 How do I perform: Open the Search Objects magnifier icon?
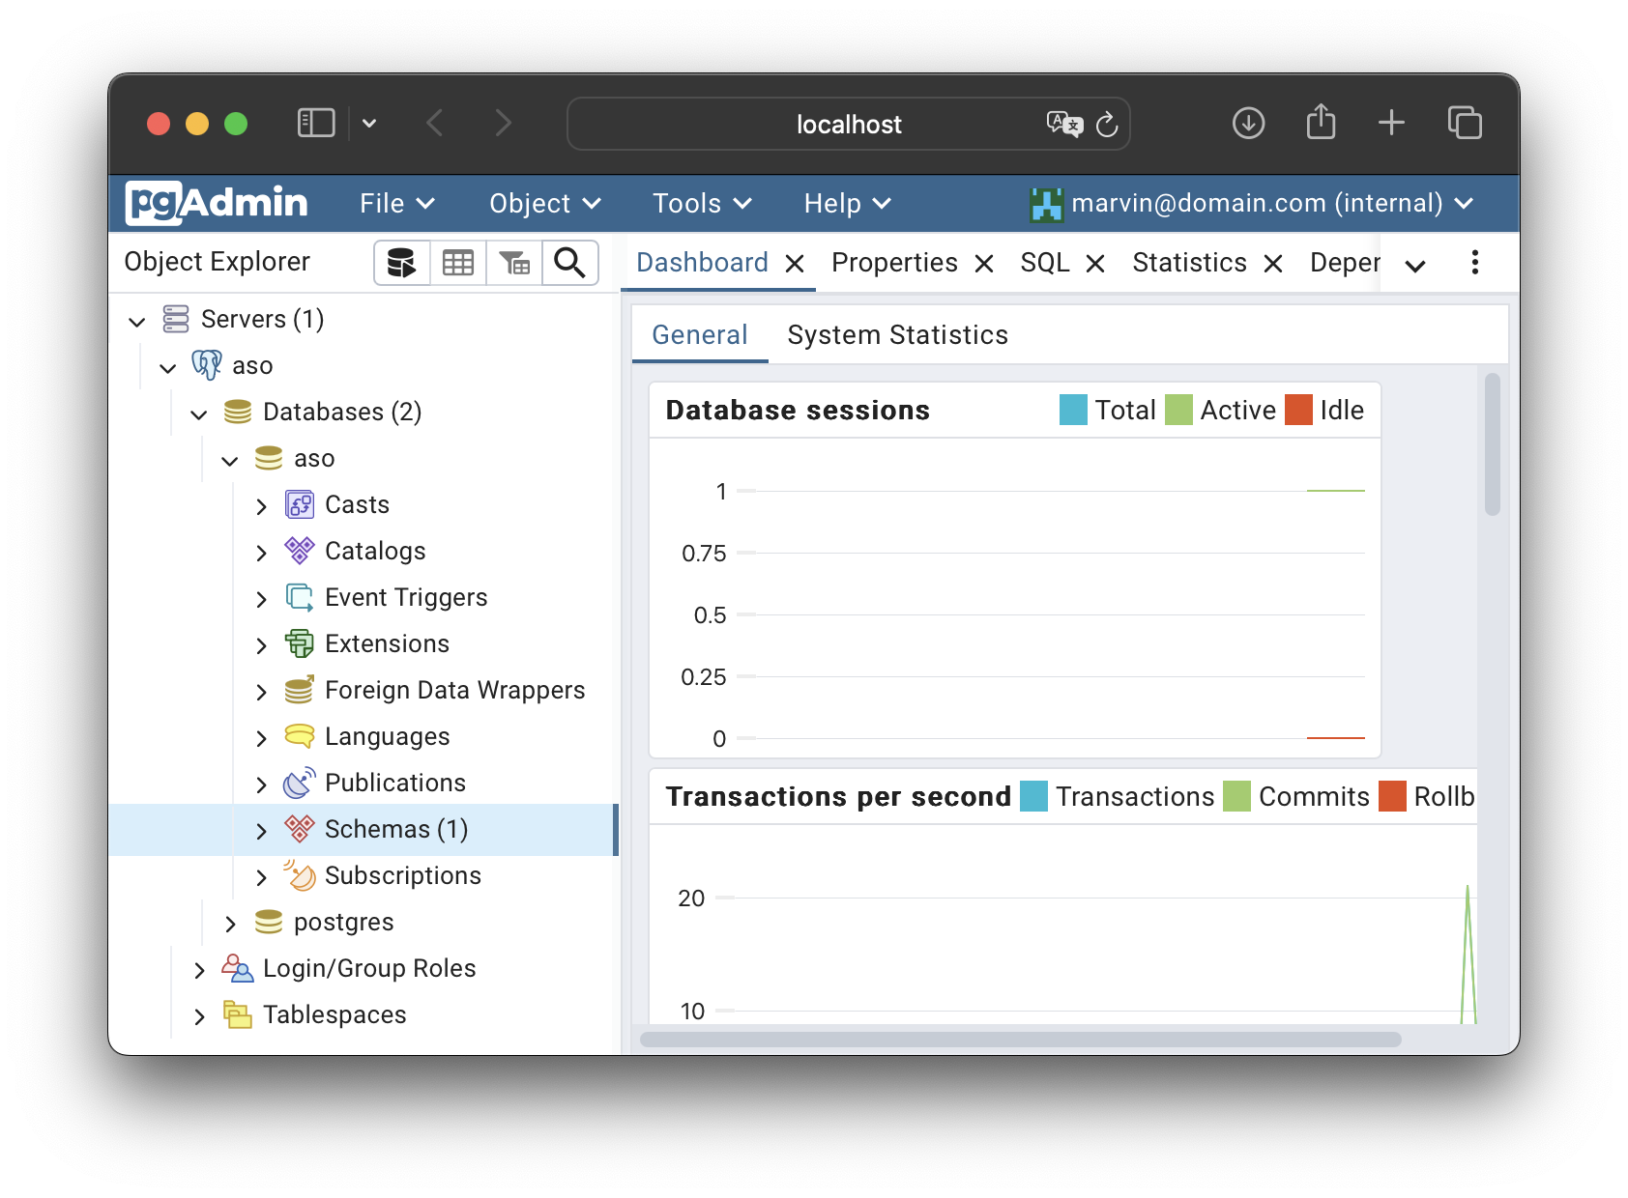click(x=569, y=263)
